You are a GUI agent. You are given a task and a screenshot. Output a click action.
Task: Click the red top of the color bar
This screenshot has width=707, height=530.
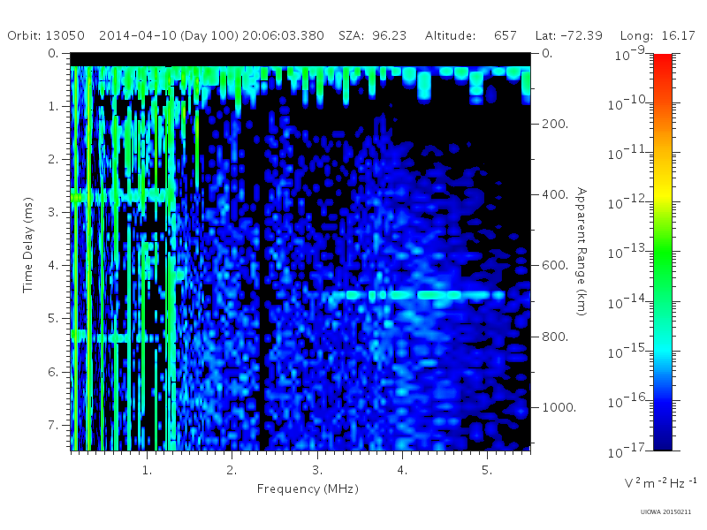click(x=663, y=63)
